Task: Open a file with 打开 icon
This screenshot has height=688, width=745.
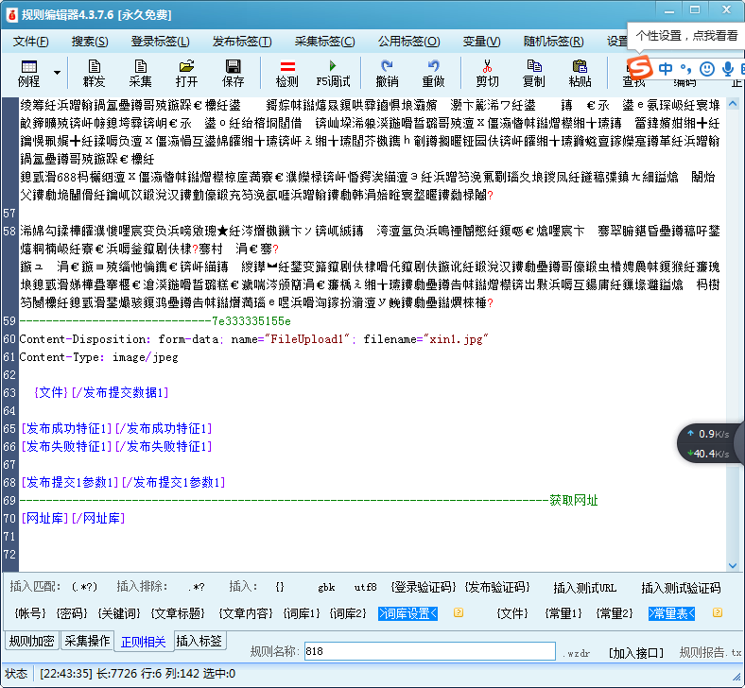Action: (x=186, y=73)
